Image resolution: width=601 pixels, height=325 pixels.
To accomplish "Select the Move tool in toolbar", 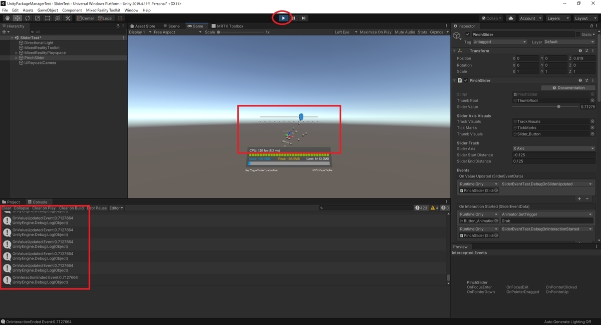I will coord(17,18).
